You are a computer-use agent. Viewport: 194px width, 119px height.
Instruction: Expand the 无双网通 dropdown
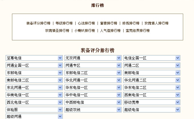coord(93,58)
